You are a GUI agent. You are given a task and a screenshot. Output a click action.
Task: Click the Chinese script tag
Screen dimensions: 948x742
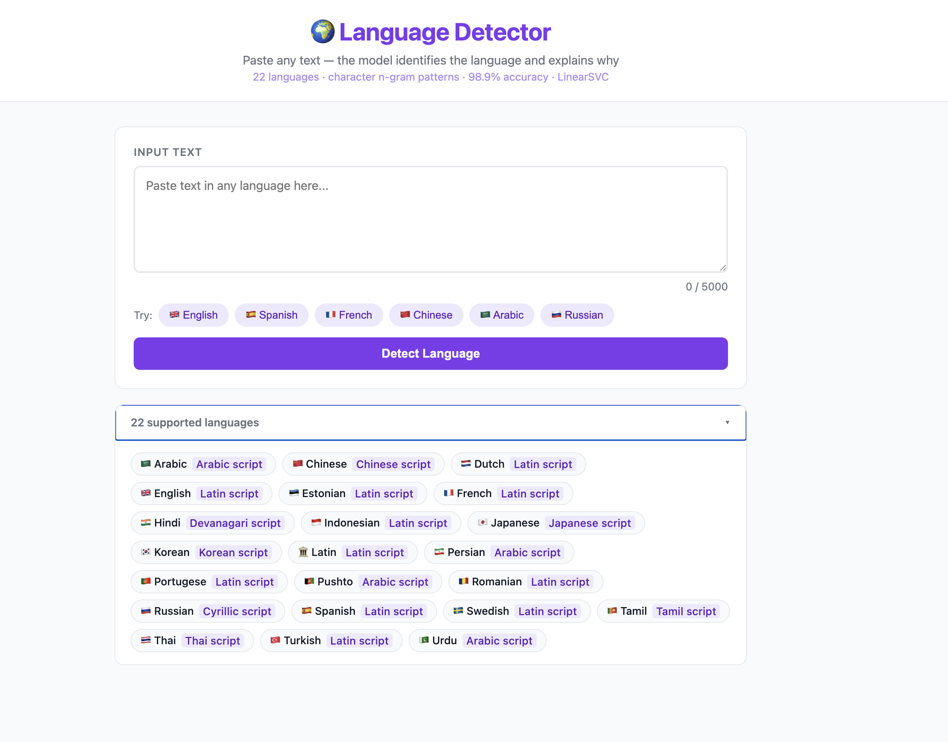tap(393, 463)
